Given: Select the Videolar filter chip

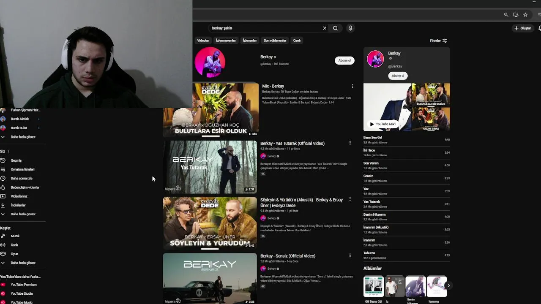Looking at the screenshot, I should [203, 41].
